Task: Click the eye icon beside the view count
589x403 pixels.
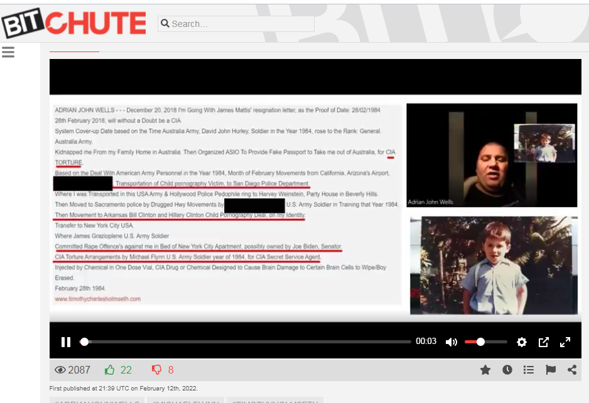Action: tap(60, 370)
